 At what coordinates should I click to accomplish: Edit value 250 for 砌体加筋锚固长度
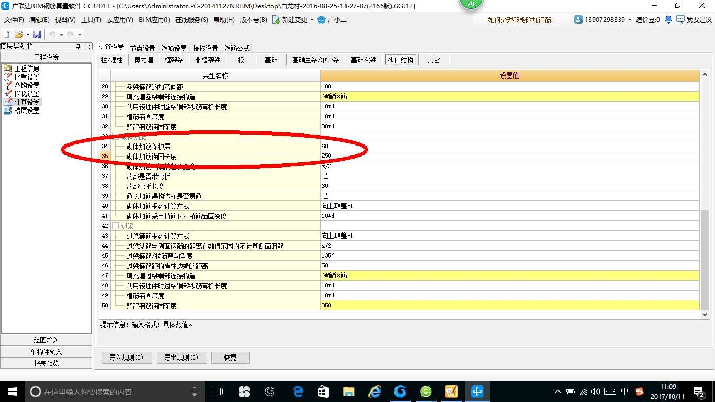[x=510, y=156]
